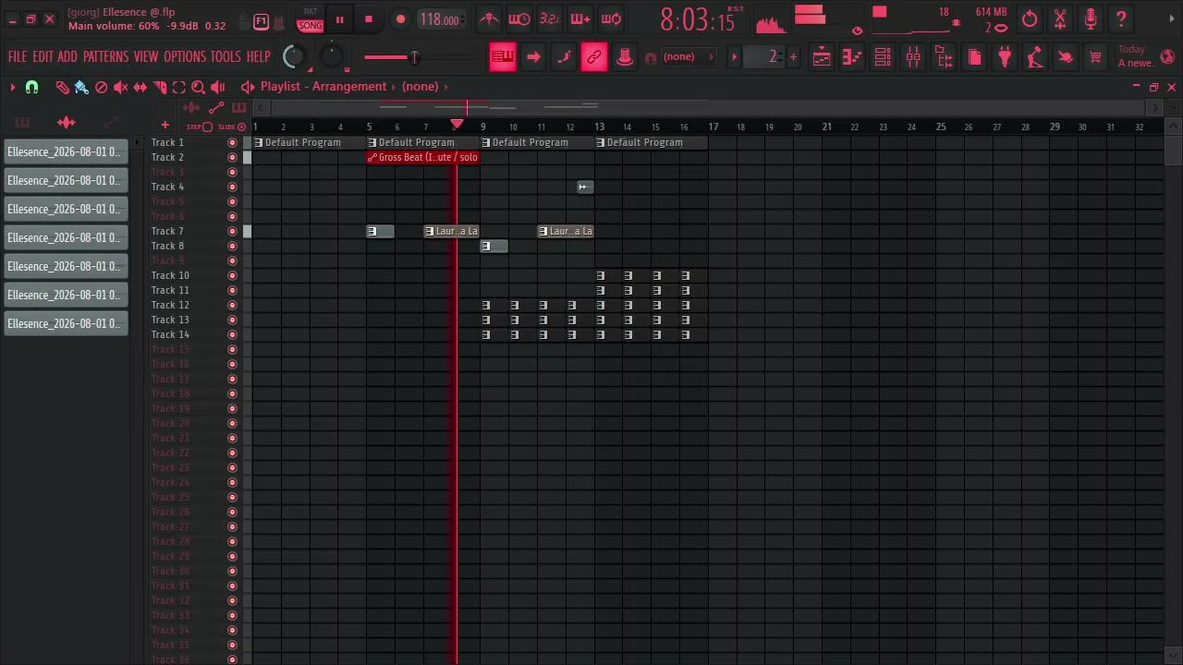1183x665 pixels.
Task: Mute Track 1 using its dot
Action: pyautogui.click(x=232, y=142)
